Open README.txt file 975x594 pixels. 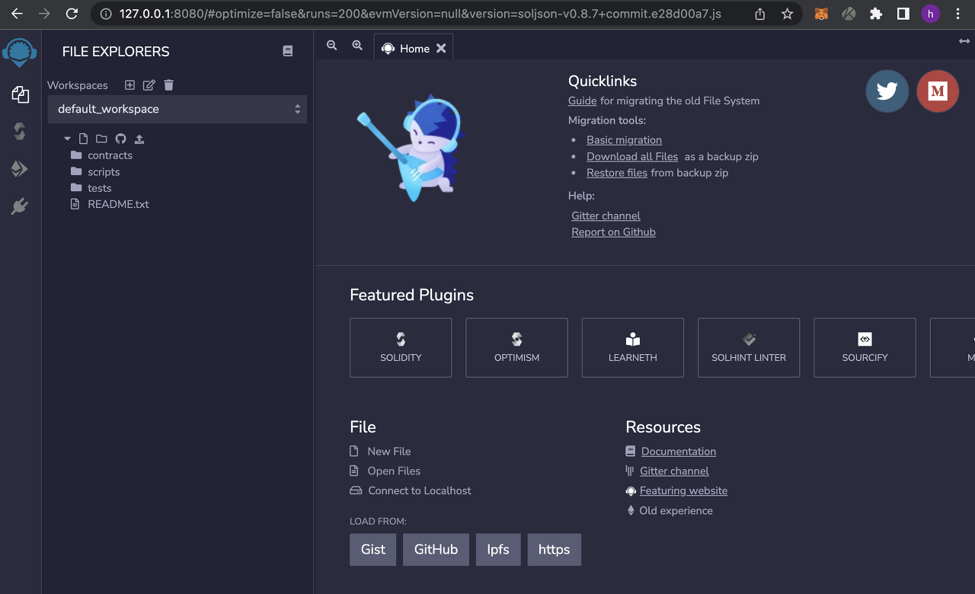point(118,204)
